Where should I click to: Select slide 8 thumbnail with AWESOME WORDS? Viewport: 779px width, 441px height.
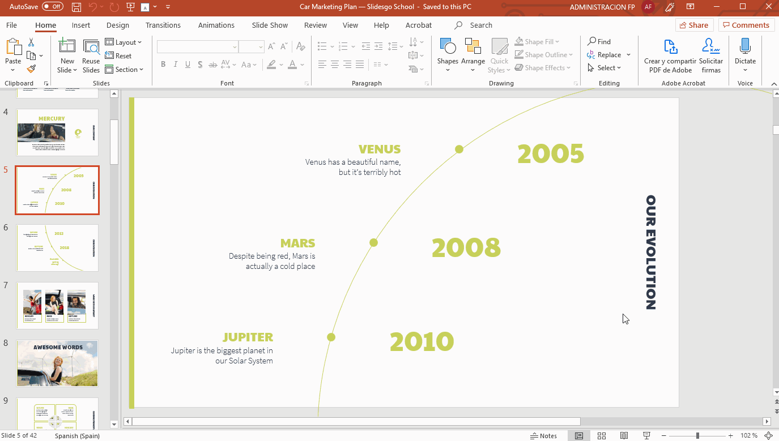point(57,363)
